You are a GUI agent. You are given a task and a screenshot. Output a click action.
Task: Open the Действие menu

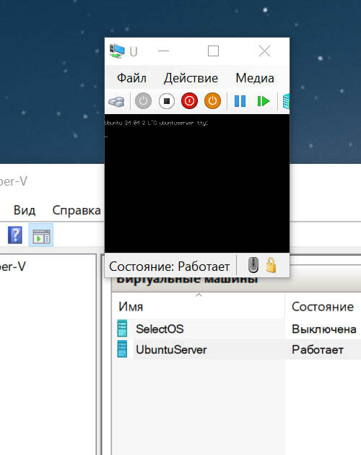191,78
